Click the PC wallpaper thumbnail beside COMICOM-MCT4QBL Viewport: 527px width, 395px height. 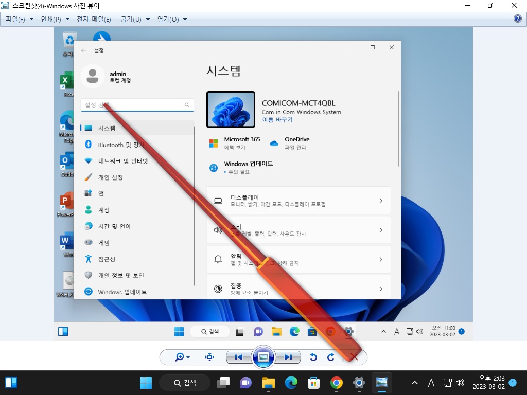click(x=231, y=110)
